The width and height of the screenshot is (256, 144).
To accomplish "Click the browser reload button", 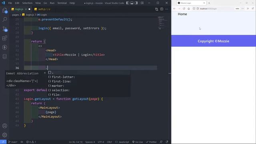I will pos(184,8).
